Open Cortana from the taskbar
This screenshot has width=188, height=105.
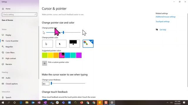(x=15, y=103)
